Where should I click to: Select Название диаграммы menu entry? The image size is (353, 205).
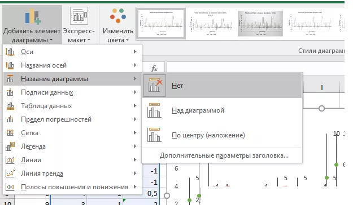click(x=72, y=79)
